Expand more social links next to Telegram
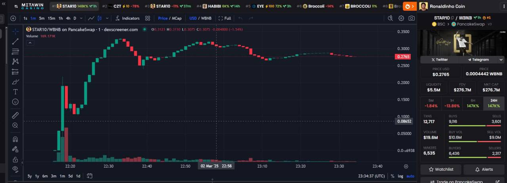The image size is (507, 183). tap(501, 60)
